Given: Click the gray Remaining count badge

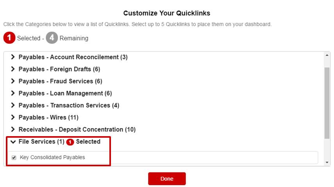Looking at the screenshot, I should point(52,38).
